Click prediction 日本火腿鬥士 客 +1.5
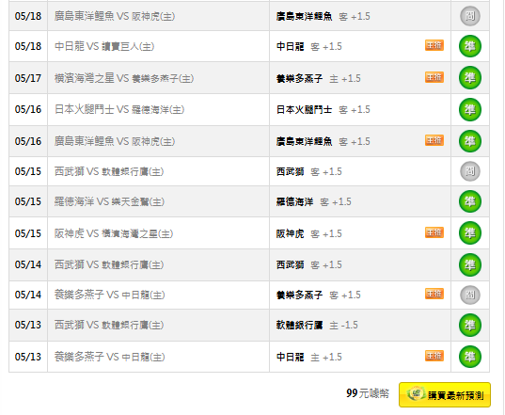Image resolution: width=505 pixels, height=415 pixels. coord(324,109)
